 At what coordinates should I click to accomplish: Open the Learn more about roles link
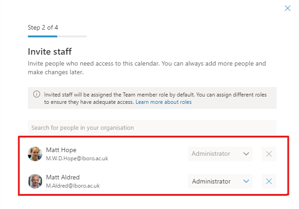163,102
